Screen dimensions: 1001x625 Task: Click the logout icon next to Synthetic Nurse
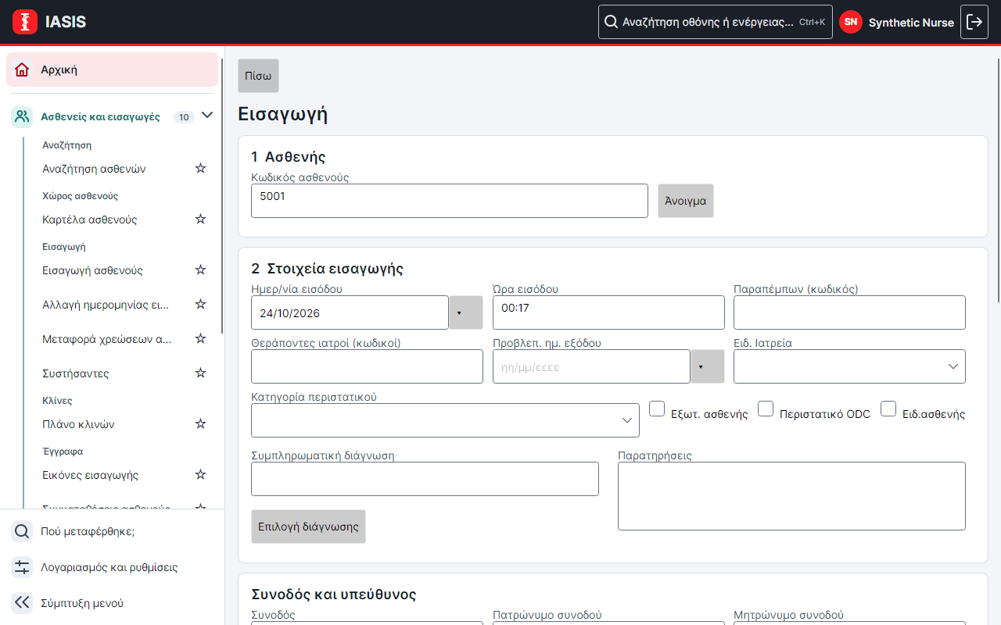click(x=974, y=22)
